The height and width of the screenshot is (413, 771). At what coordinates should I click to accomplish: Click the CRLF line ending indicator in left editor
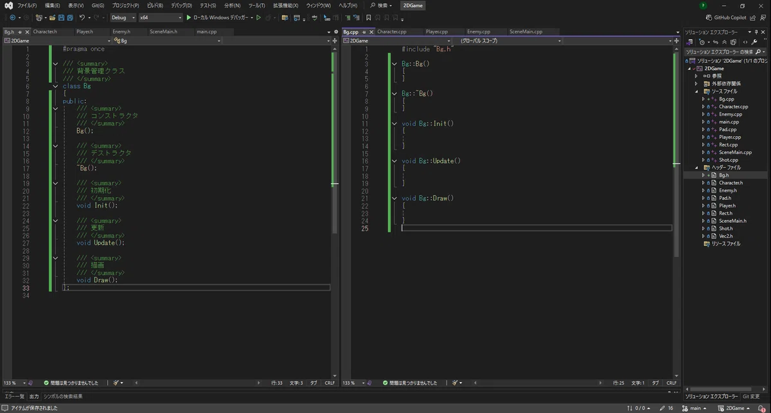click(x=330, y=383)
